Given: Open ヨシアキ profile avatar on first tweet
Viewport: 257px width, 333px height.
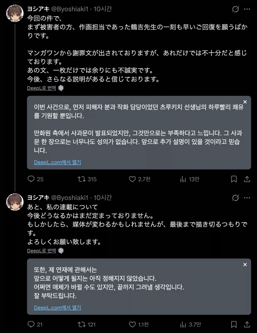Looking at the screenshot, I should (15, 13).
